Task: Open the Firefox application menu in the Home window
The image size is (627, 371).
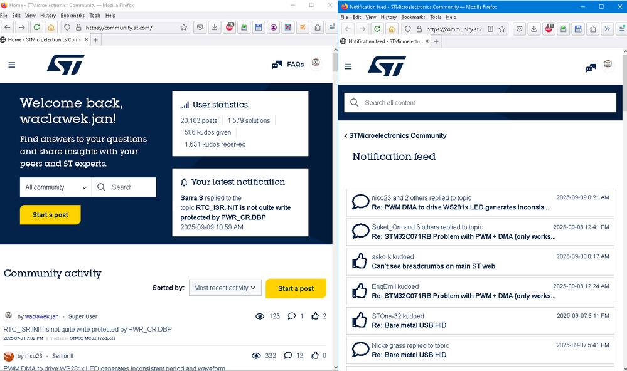Action: pos(331,27)
